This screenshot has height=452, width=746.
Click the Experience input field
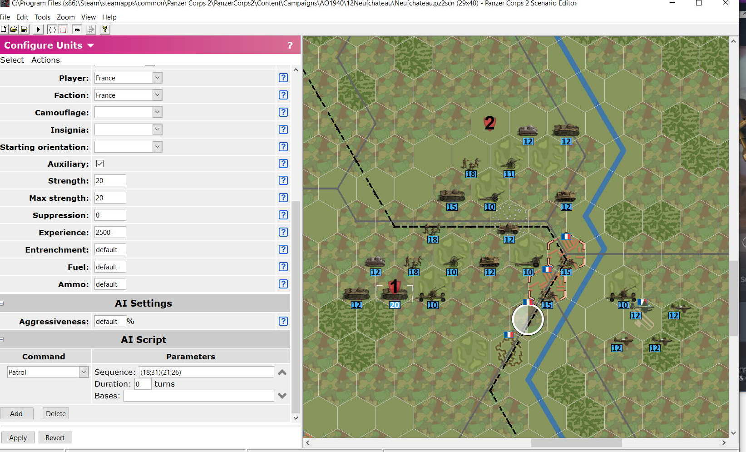pyautogui.click(x=110, y=232)
